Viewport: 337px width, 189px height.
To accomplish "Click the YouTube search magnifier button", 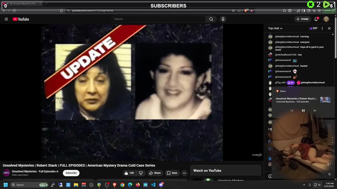I will (x=211, y=19).
